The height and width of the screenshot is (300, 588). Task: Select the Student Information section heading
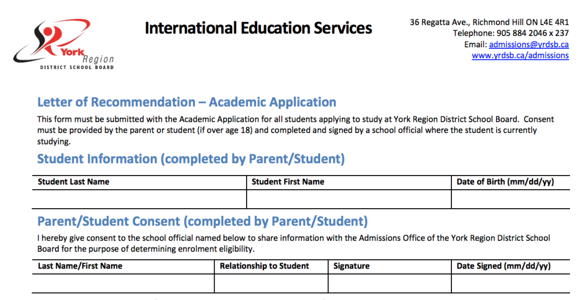(191, 159)
